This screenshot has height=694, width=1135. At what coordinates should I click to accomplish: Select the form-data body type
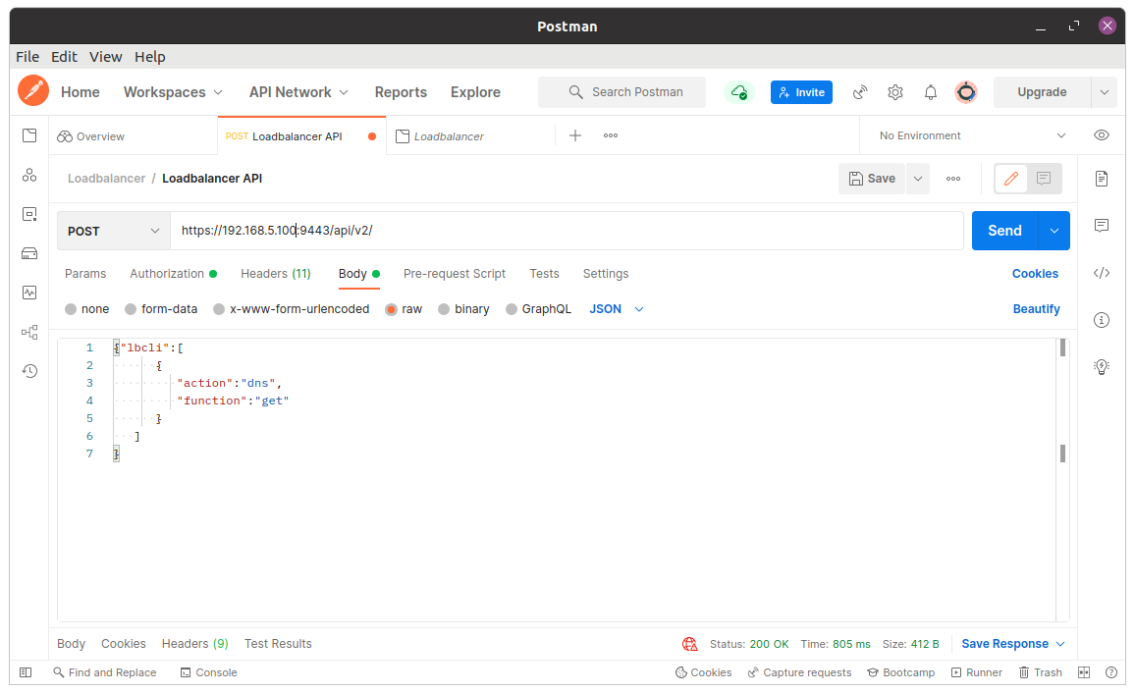click(131, 309)
